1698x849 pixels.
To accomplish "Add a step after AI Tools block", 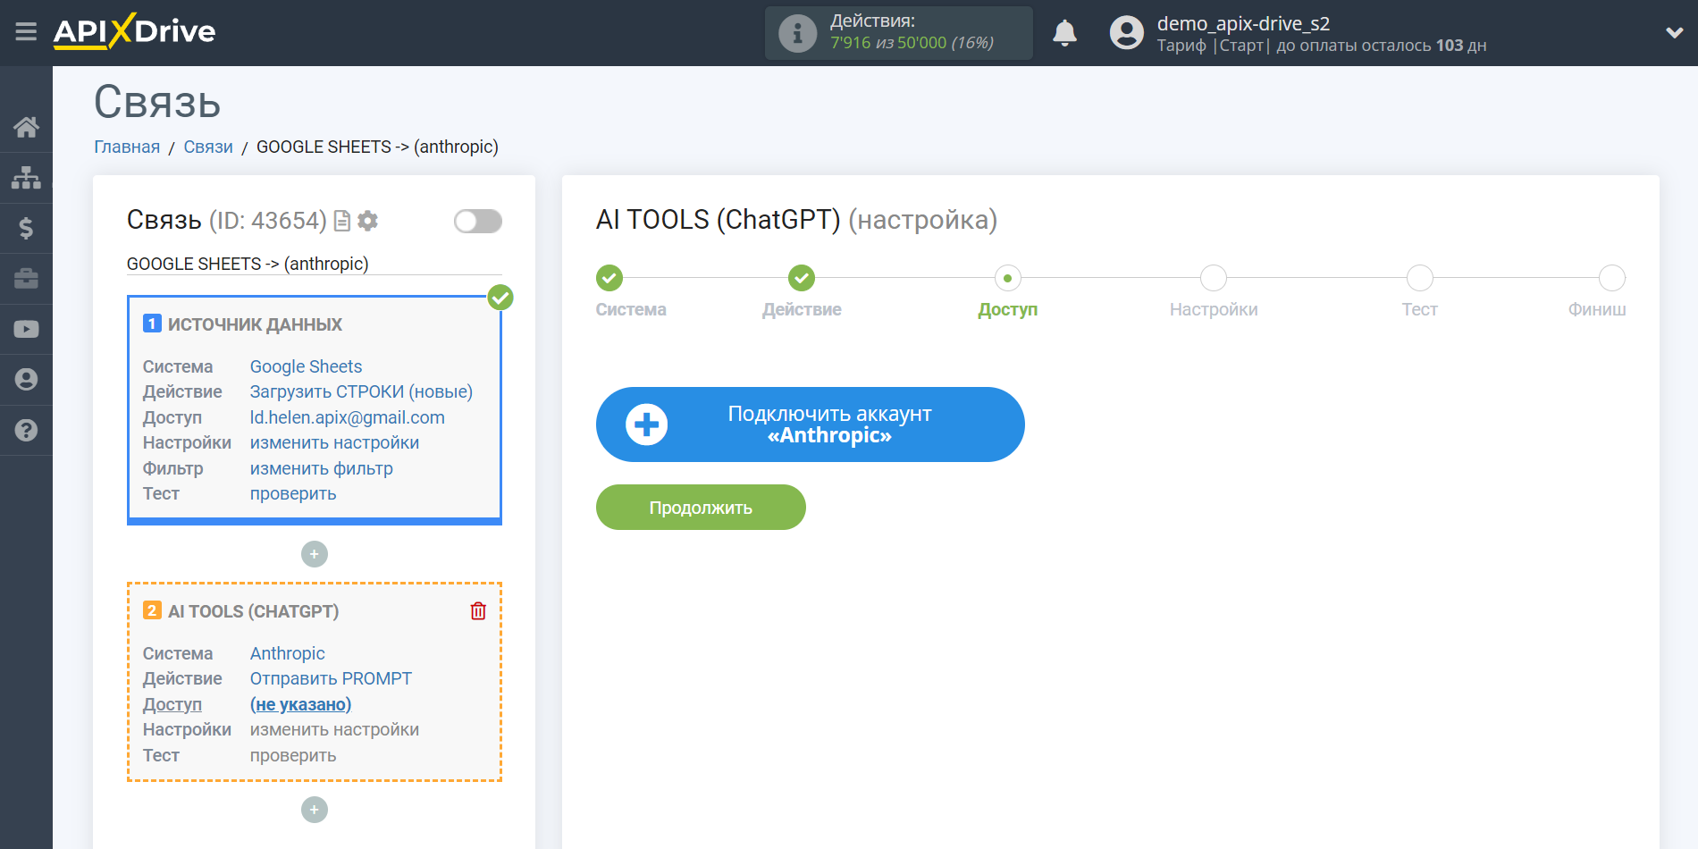I will [x=315, y=810].
